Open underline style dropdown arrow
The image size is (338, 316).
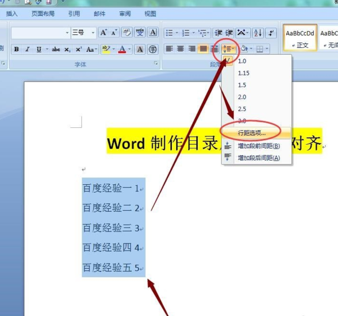coord(47,50)
